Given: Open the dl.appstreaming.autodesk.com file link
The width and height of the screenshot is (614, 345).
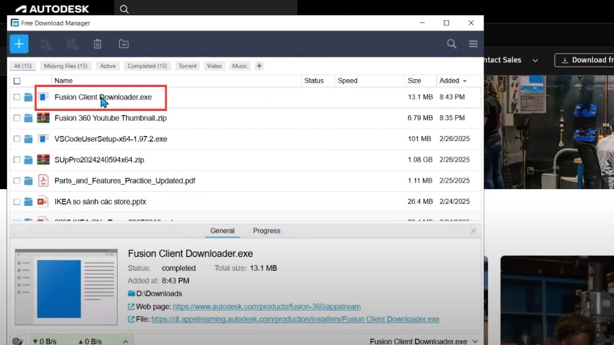Looking at the screenshot, I should tap(295, 319).
